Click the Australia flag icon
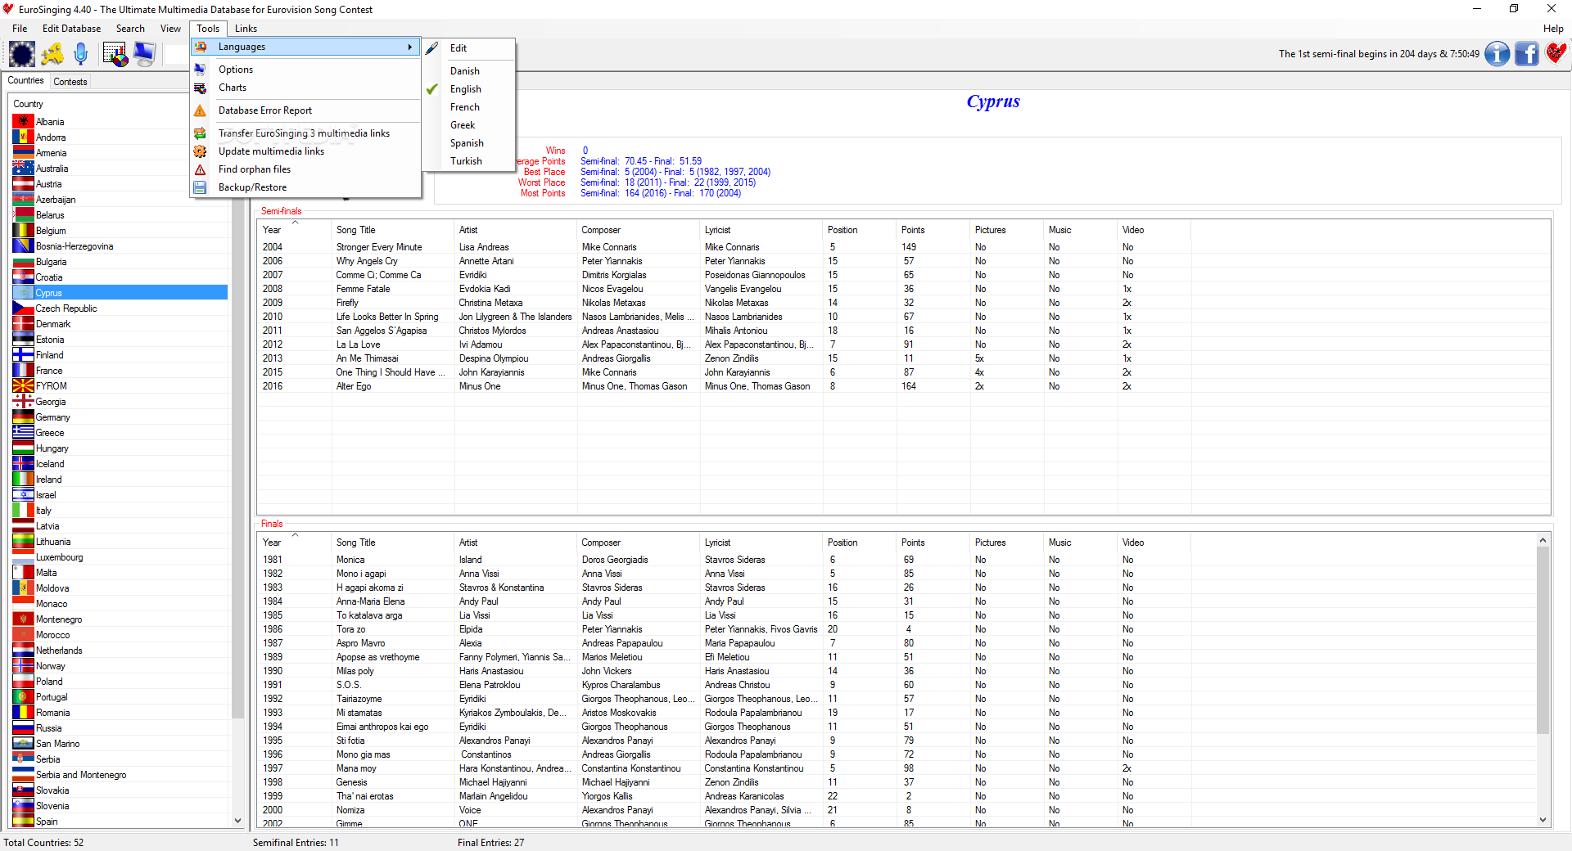1572x851 pixels. pyautogui.click(x=23, y=168)
